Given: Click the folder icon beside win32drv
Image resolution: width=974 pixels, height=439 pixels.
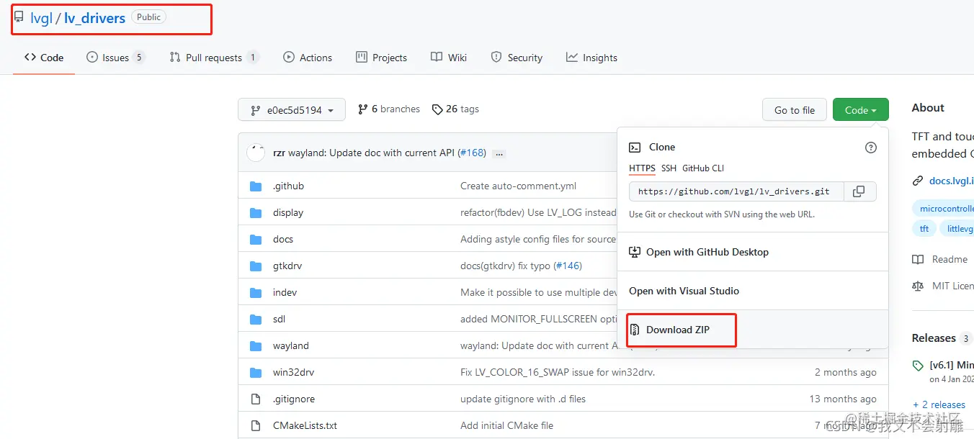Looking at the screenshot, I should pos(256,372).
